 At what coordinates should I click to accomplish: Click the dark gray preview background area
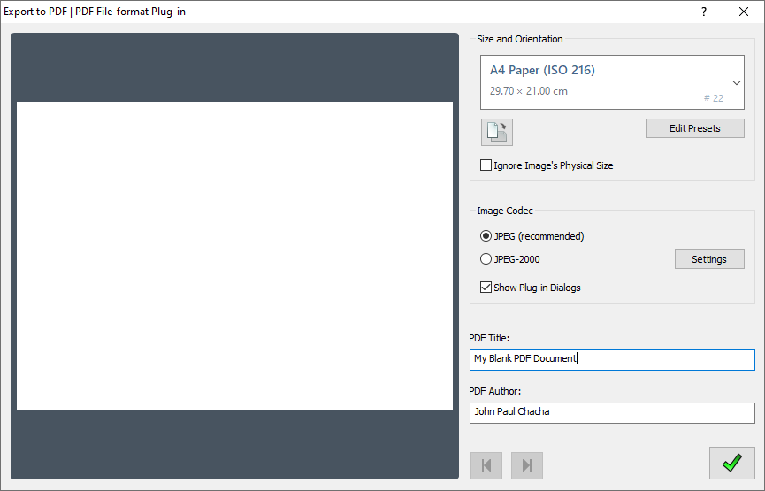point(234,67)
